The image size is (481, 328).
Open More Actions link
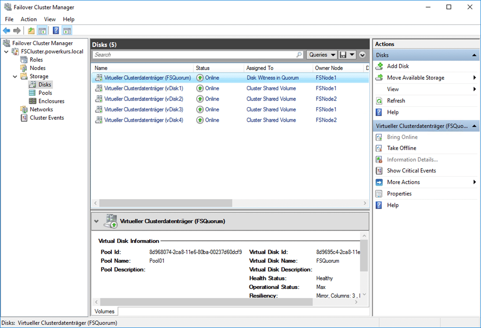pos(403,182)
